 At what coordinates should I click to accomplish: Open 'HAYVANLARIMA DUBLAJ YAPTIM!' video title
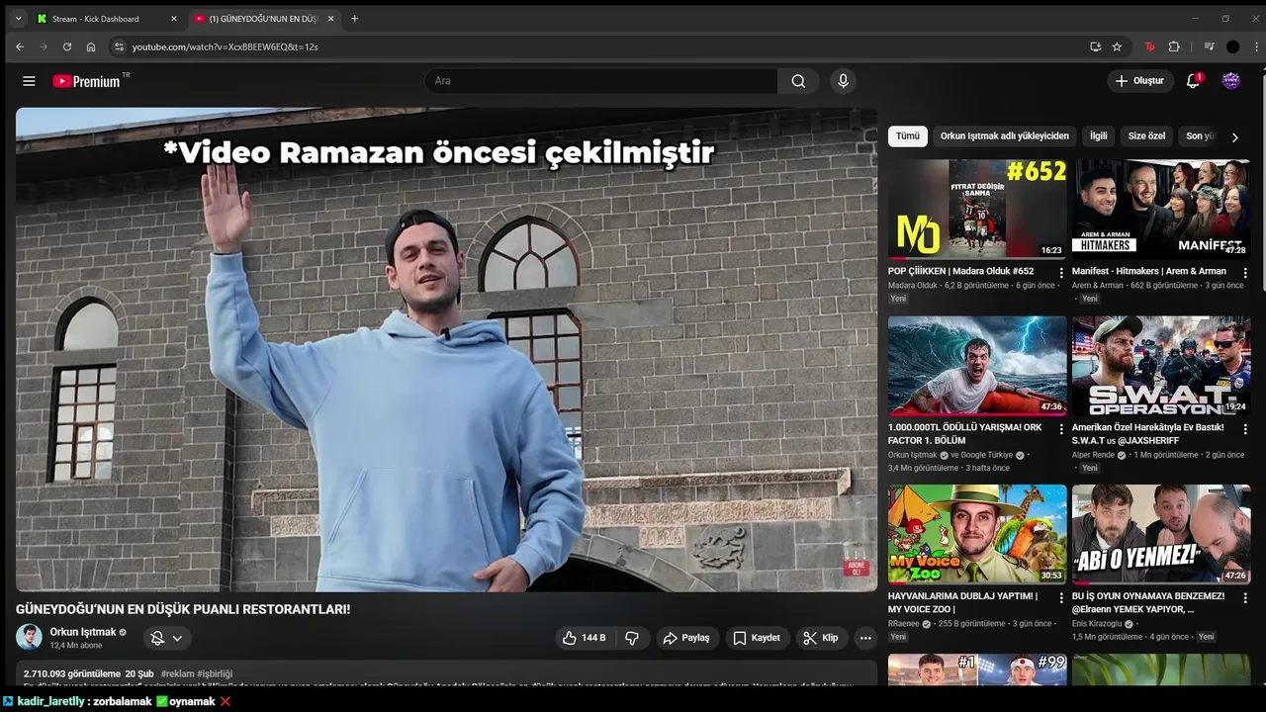(x=962, y=603)
